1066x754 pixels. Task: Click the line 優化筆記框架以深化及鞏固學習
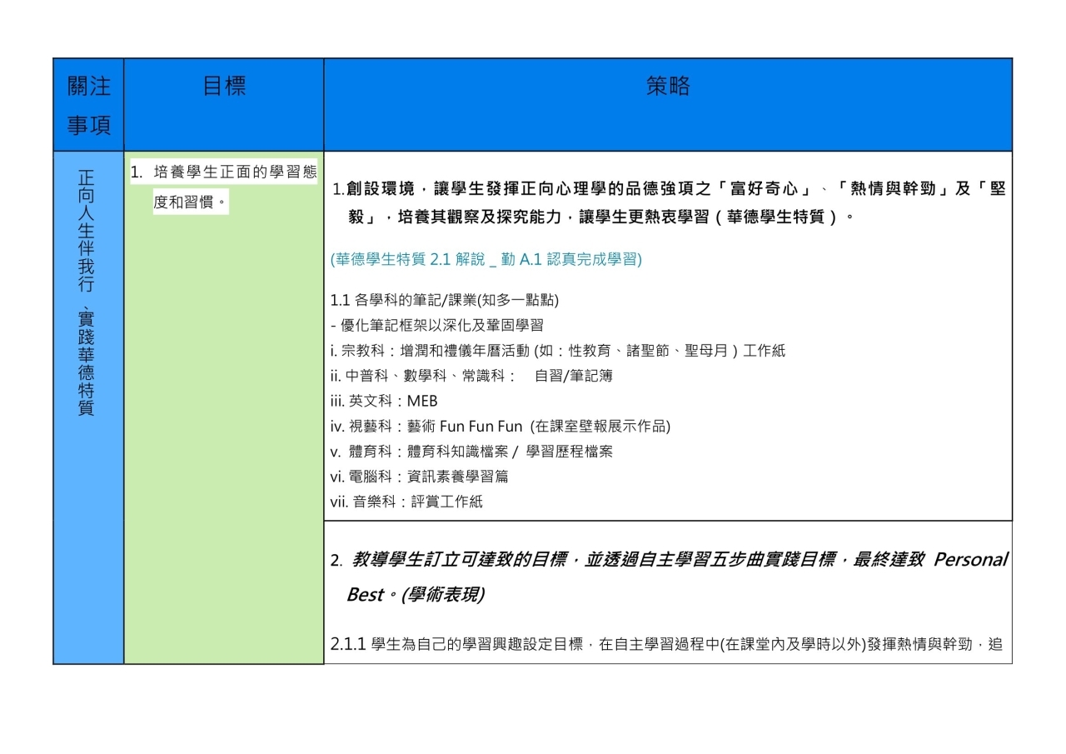(x=437, y=325)
